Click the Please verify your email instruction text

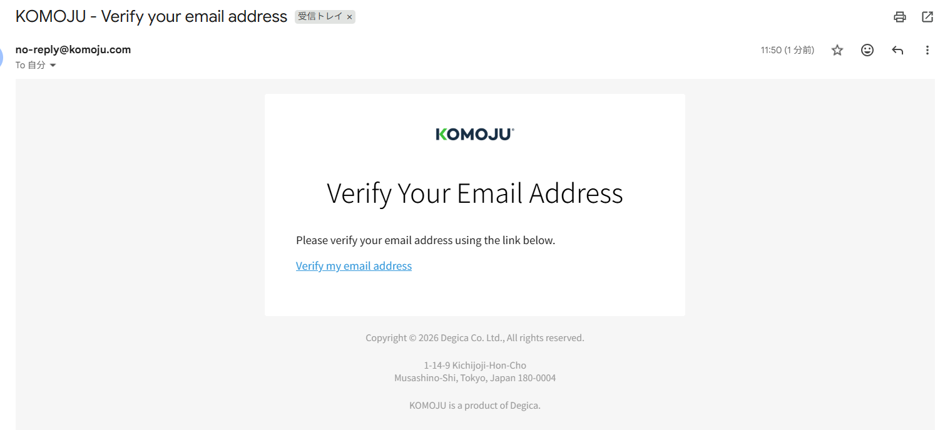point(426,240)
